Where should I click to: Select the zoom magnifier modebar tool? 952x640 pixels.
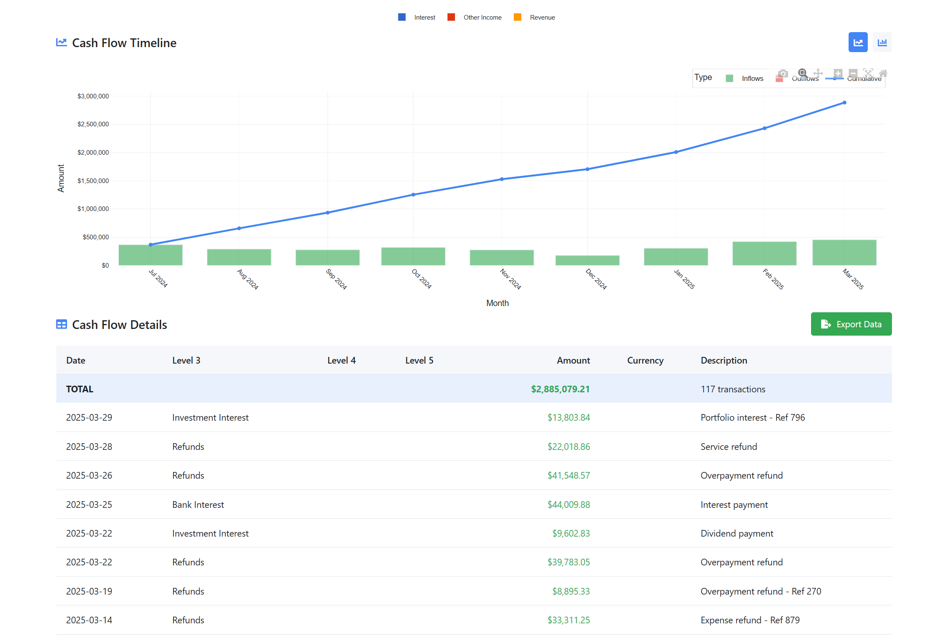(802, 73)
